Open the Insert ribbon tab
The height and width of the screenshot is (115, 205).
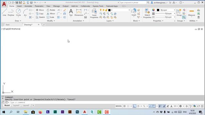(x=19, y=6)
